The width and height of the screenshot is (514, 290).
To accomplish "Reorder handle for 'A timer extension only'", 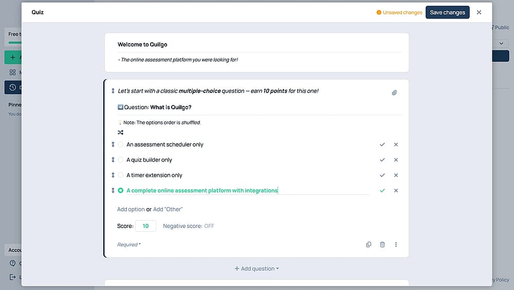I will point(113,175).
